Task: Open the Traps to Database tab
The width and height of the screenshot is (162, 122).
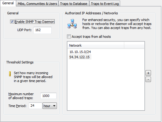Action: (x=74, y=4)
